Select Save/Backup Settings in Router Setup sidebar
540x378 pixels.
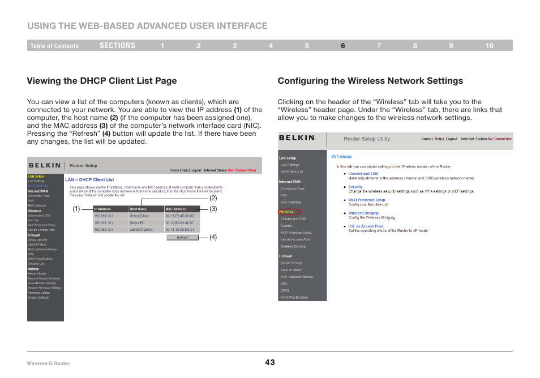(x=42, y=283)
